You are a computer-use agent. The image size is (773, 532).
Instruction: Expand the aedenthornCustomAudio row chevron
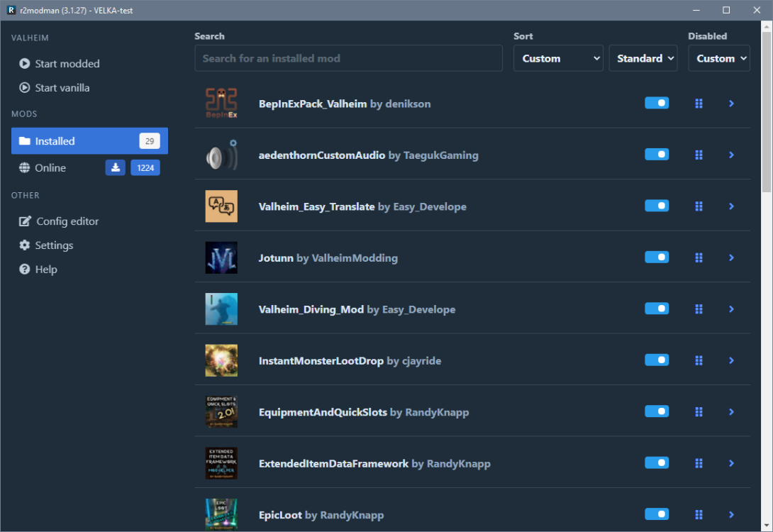(x=732, y=155)
